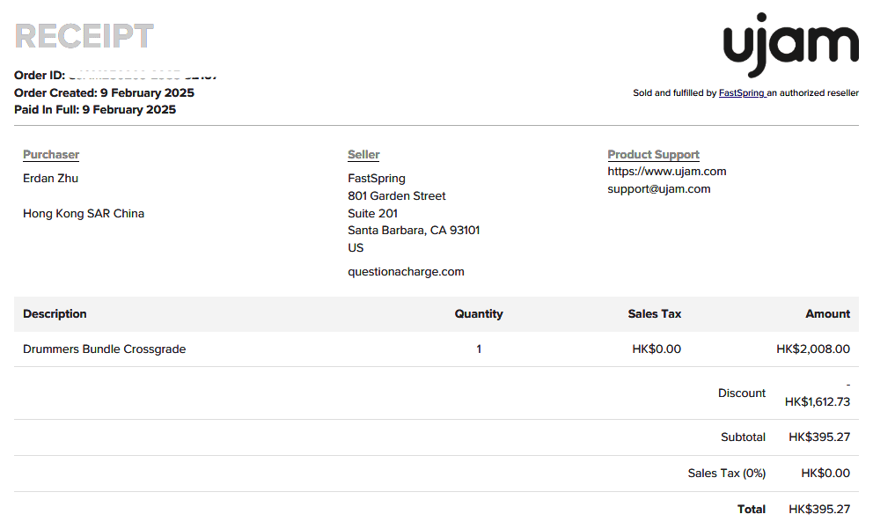Image resolution: width=873 pixels, height=529 pixels.
Task: Click the ujam logo
Action: [x=790, y=43]
